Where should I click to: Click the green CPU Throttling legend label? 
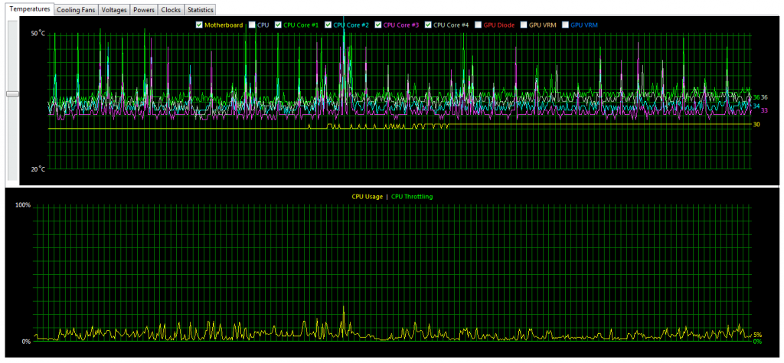412,197
